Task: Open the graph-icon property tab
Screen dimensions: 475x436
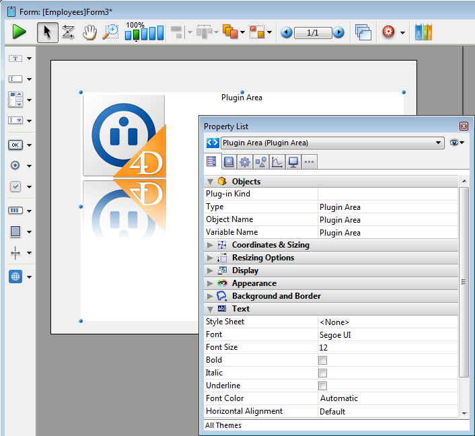Action: 277,161
